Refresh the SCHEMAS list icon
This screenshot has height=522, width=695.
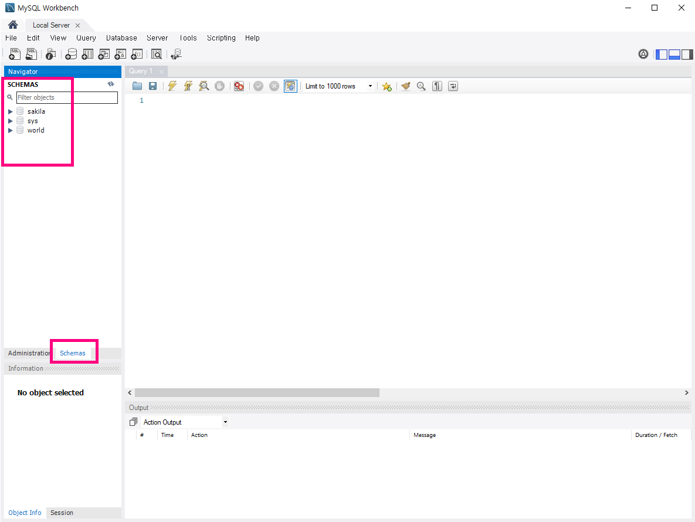pos(111,84)
